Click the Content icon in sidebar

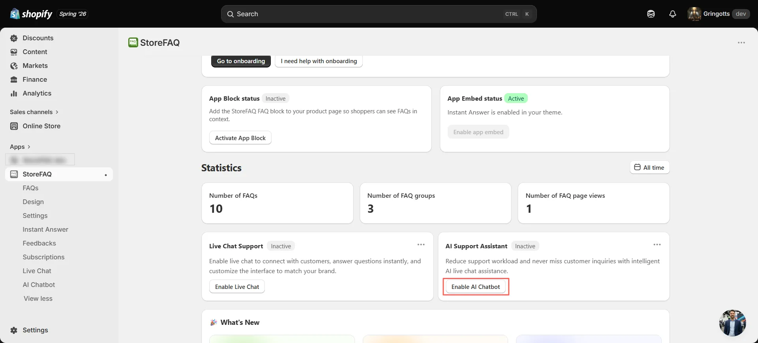pos(14,52)
